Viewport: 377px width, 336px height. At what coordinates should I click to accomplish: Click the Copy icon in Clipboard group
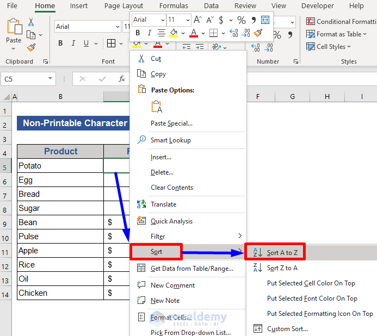31,35
